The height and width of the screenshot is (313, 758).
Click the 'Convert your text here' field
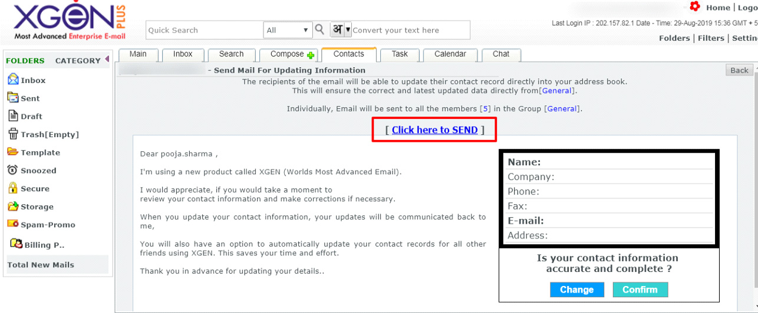[x=411, y=30]
